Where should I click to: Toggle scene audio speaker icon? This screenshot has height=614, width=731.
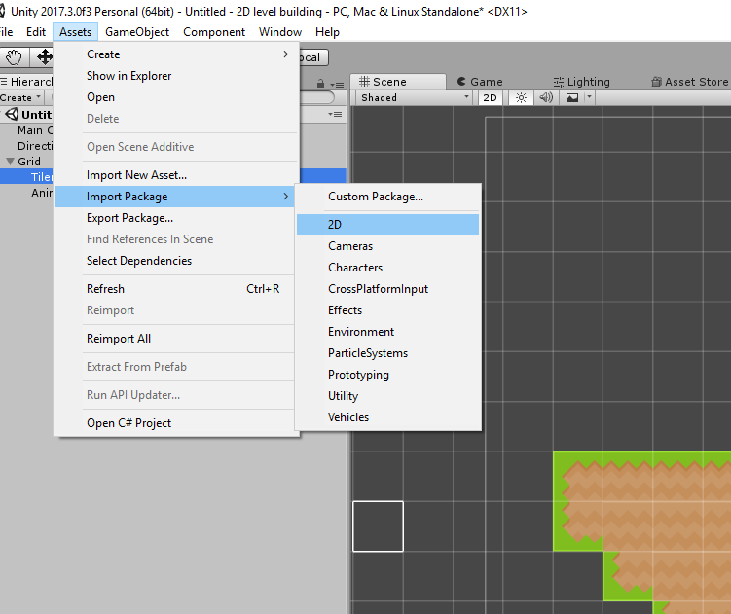click(x=546, y=97)
